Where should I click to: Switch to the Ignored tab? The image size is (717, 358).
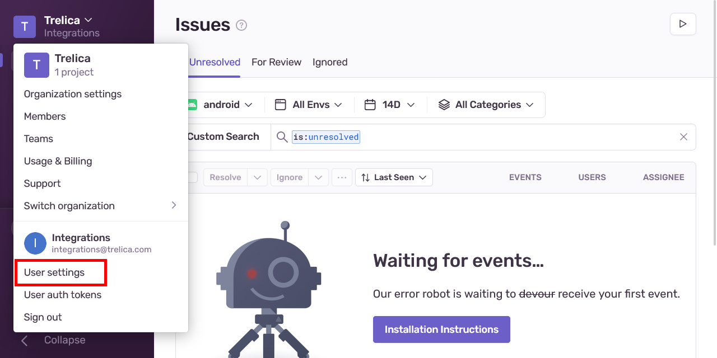point(330,62)
